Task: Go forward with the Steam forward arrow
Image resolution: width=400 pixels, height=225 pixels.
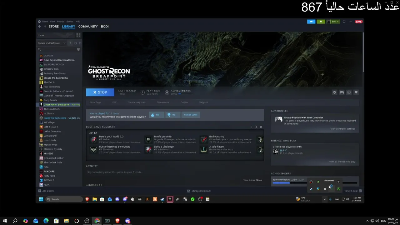Action: (45, 27)
